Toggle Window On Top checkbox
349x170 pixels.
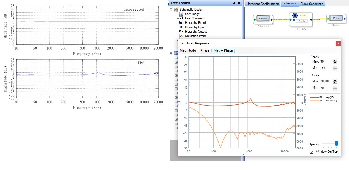[312, 152]
